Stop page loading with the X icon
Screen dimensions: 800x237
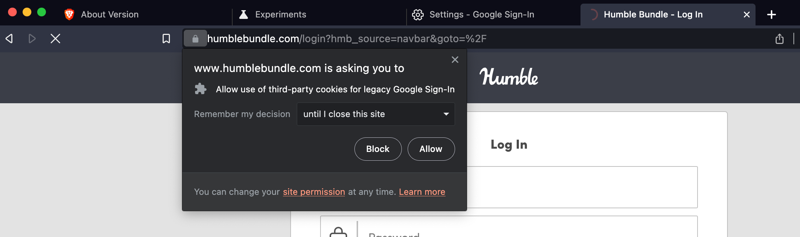55,38
